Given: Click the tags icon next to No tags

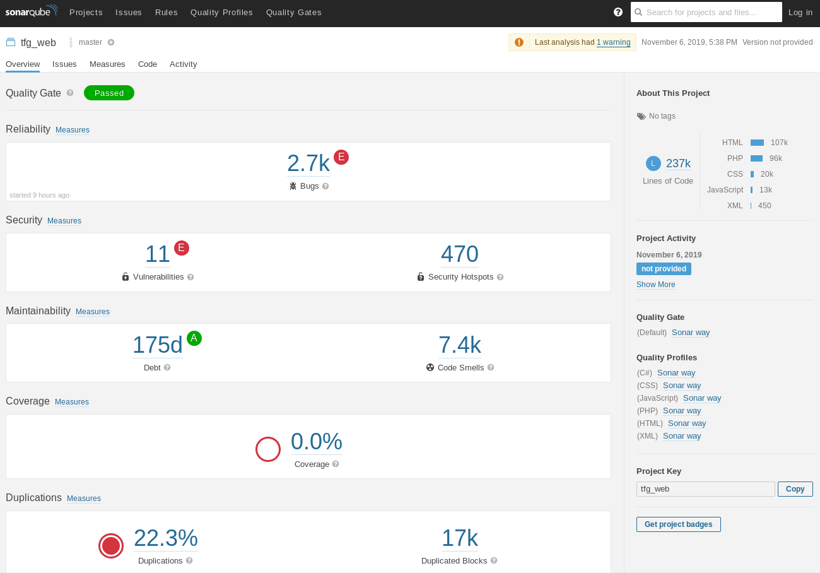Looking at the screenshot, I should point(641,116).
